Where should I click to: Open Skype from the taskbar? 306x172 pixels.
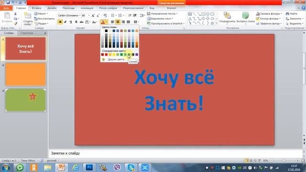coord(131,167)
